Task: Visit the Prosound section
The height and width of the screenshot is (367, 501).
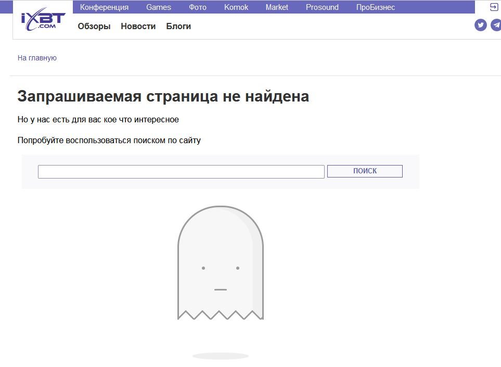Action: (x=322, y=7)
